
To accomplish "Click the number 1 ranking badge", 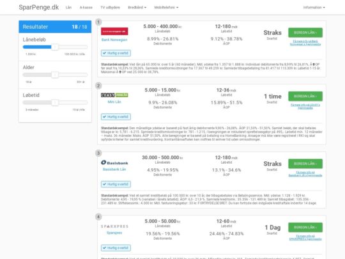I will [x=98, y=22].
